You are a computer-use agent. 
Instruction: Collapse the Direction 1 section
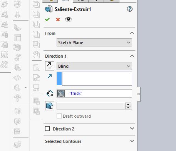pyautogui.click(x=132, y=56)
